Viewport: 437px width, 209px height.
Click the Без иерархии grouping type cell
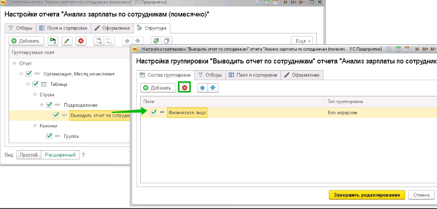coord(381,113)
